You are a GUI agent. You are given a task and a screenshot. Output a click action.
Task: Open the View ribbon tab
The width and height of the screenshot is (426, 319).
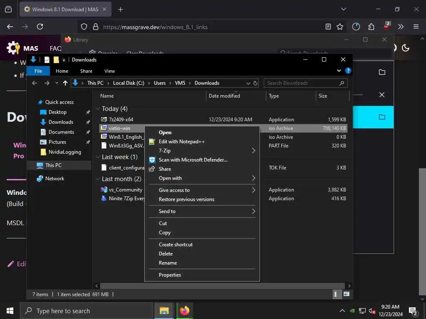(x=109, y=71)
